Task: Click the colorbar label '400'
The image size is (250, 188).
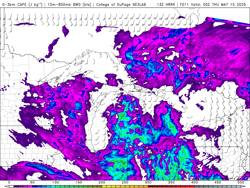Action: [194, 182]
